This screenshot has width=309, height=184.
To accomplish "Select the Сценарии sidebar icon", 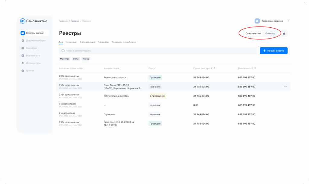I will coord(23,48).
